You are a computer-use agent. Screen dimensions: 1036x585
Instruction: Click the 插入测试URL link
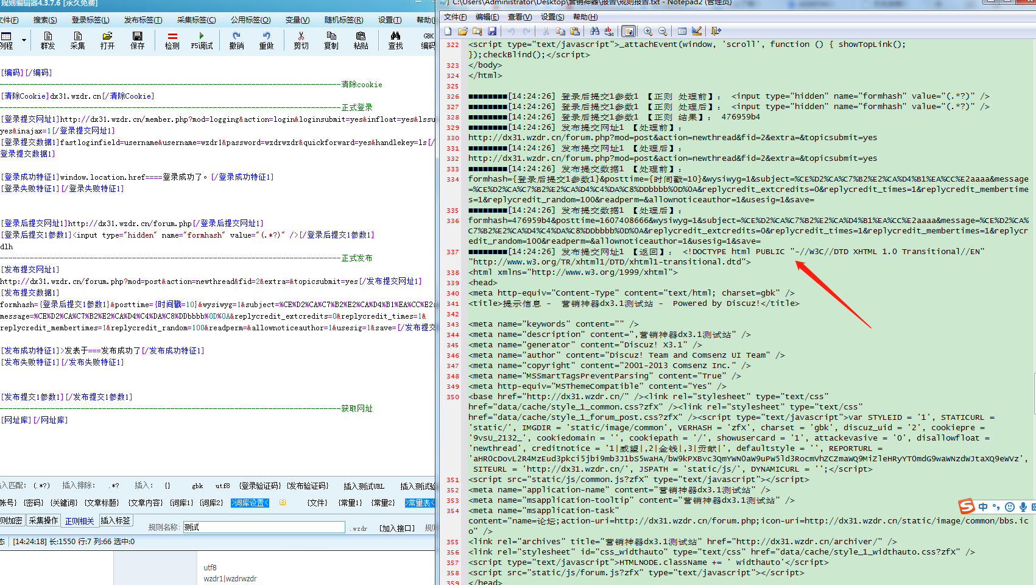[x=364, y=486]
